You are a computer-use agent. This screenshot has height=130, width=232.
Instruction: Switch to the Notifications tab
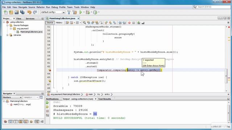click(52, 99)
